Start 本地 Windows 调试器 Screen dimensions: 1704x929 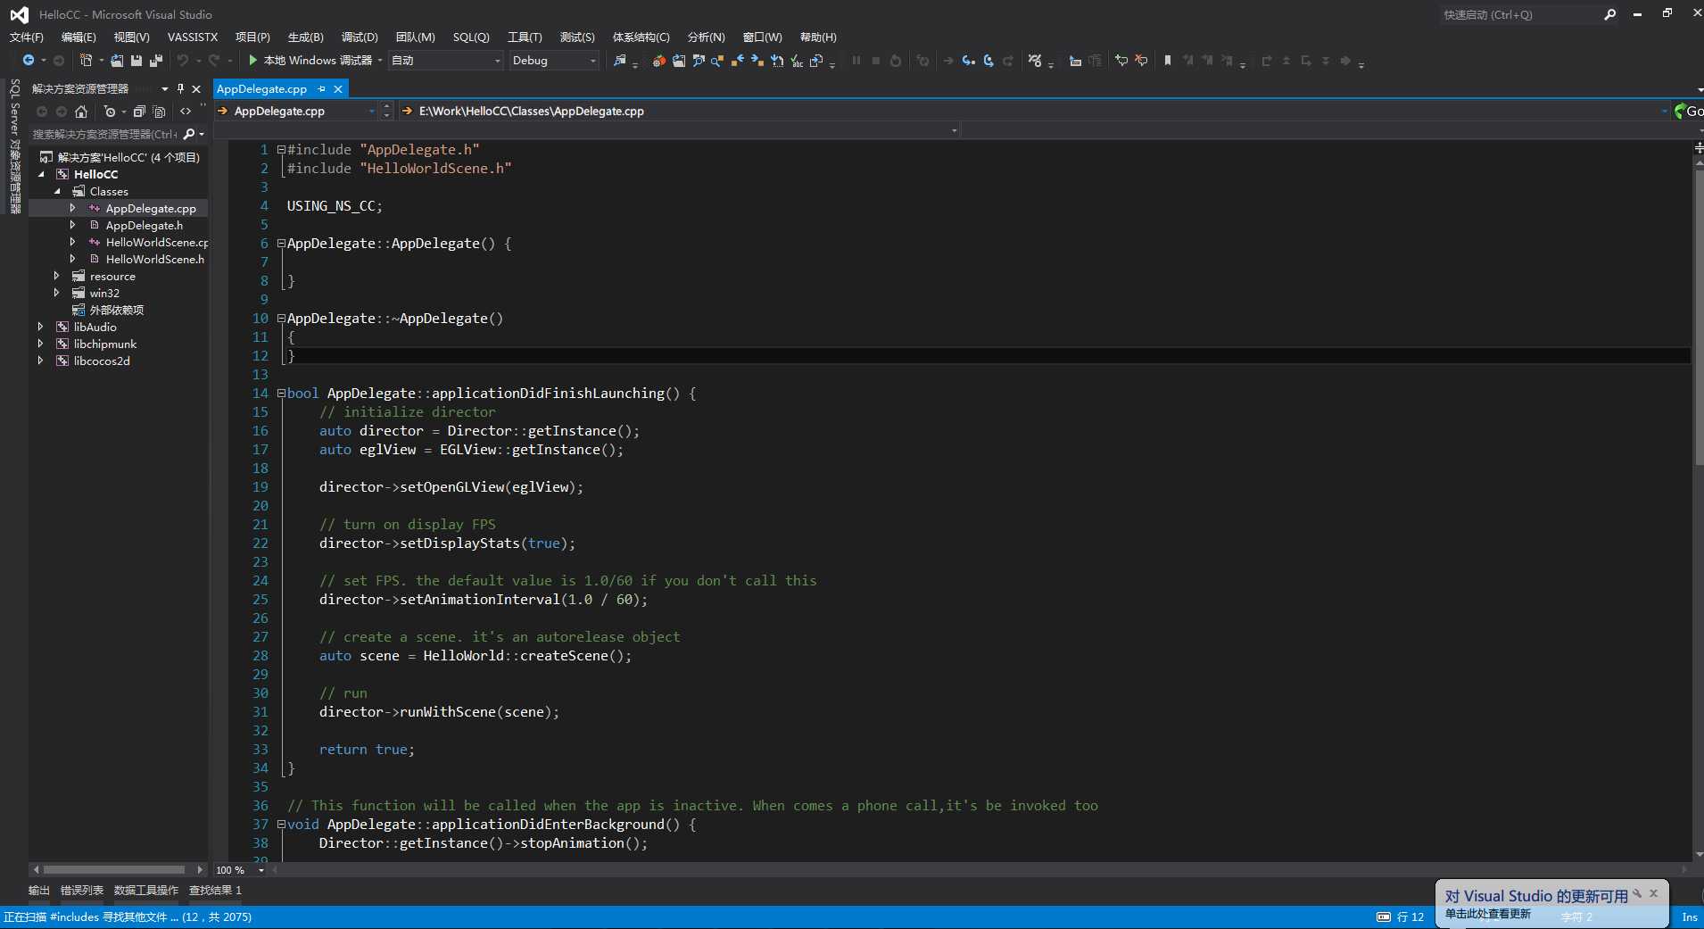pyautogui.click(x=310, y=61)
